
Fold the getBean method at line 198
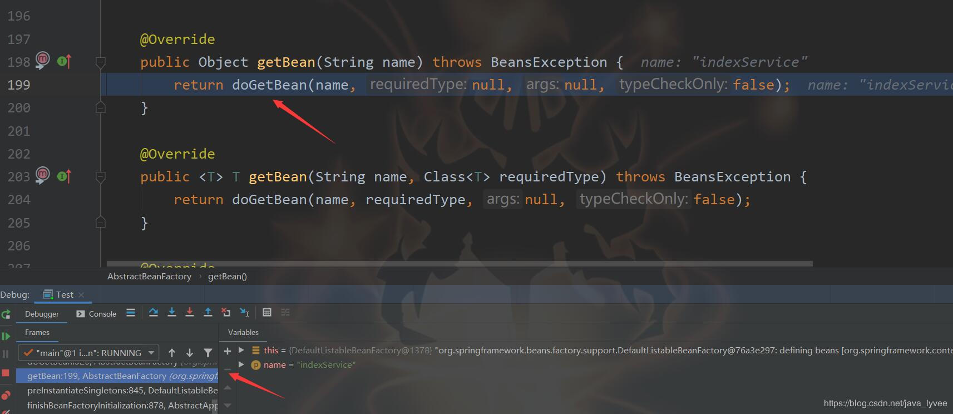(x=101, y=62)
